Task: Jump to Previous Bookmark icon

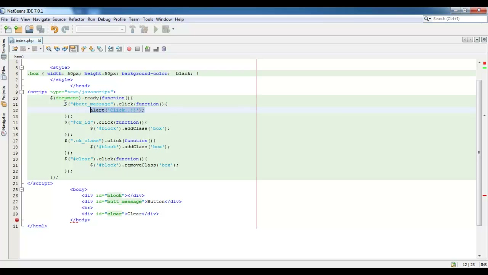Action: point(83,49)
